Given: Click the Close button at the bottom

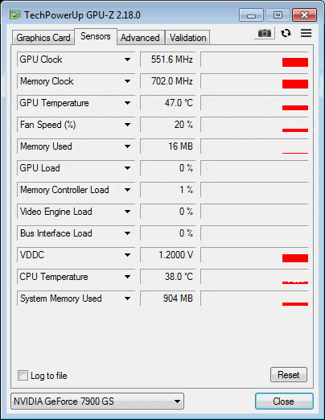Looking at the screenshot, I should pyautogui.click(x=284, y=401).
